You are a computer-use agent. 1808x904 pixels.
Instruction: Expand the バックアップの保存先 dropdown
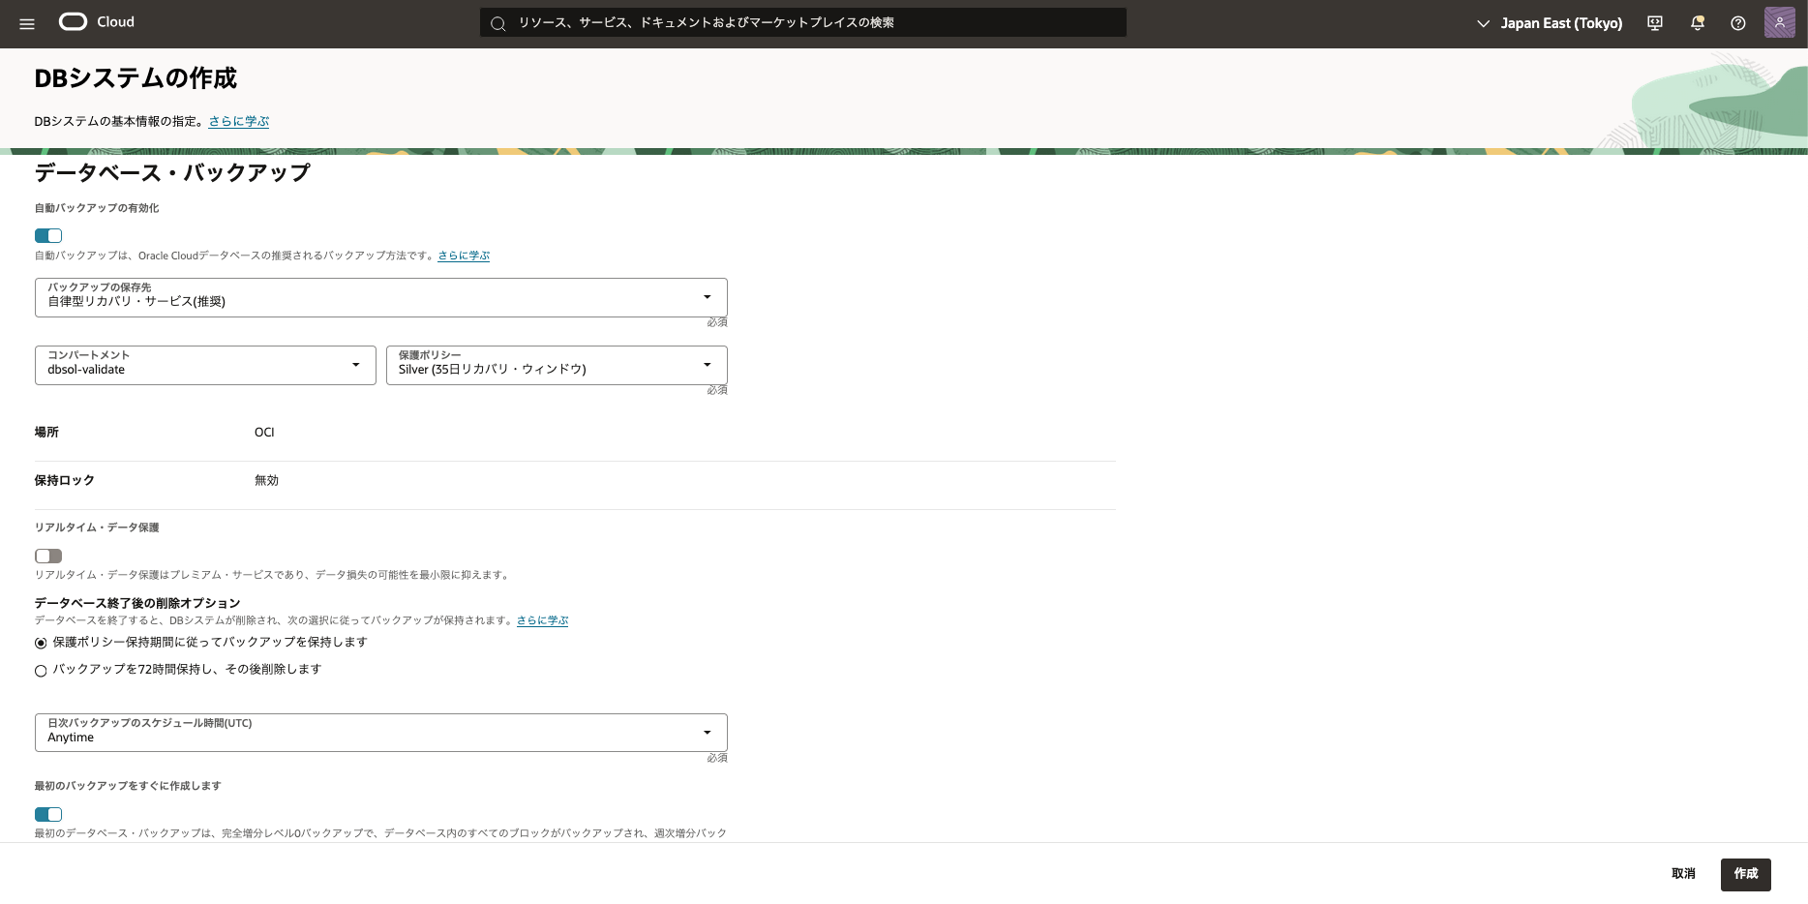point(380,298)
